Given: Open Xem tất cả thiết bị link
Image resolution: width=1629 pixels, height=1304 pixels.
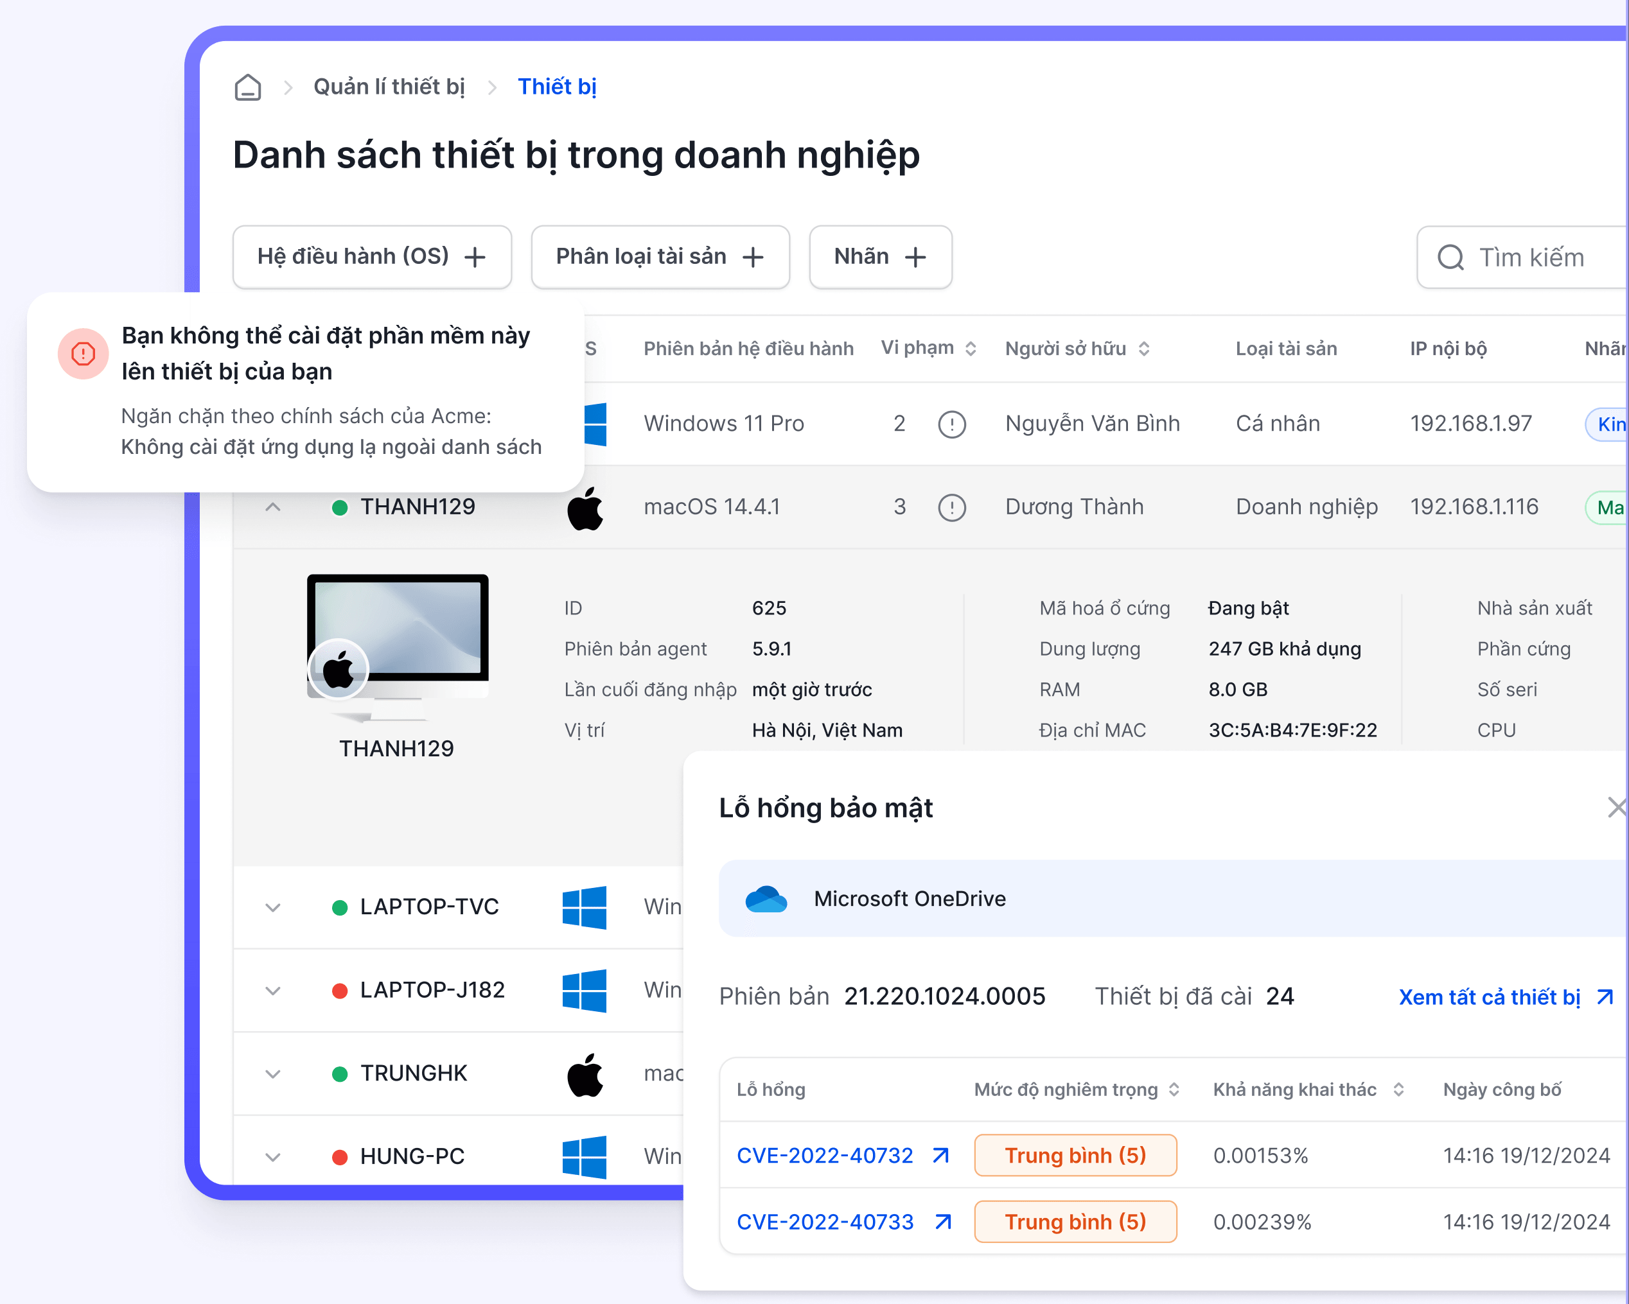Looking at the screenshot, I should point(1489,996).
